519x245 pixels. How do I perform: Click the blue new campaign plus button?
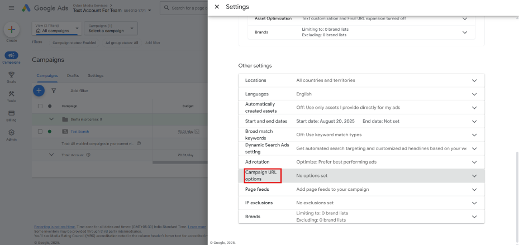pyautogui.click(x=39, y=90)
